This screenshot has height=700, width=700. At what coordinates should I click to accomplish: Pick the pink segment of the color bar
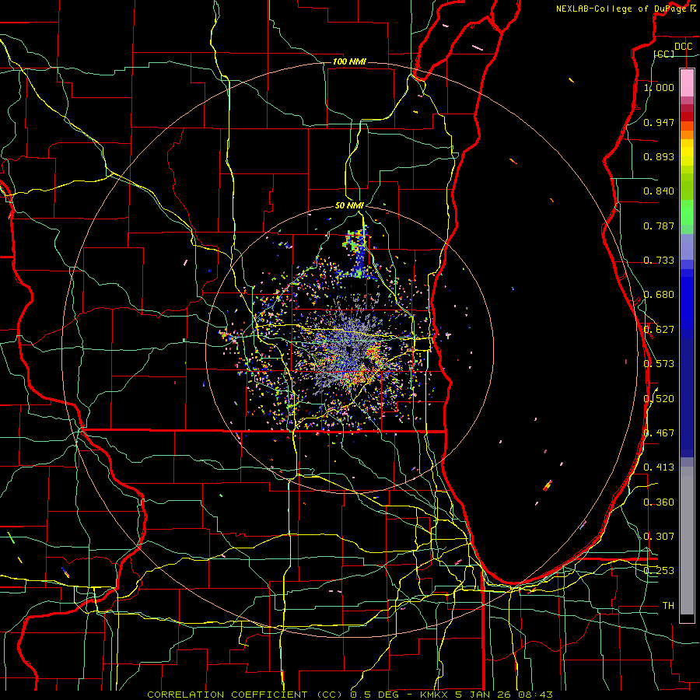687,82
